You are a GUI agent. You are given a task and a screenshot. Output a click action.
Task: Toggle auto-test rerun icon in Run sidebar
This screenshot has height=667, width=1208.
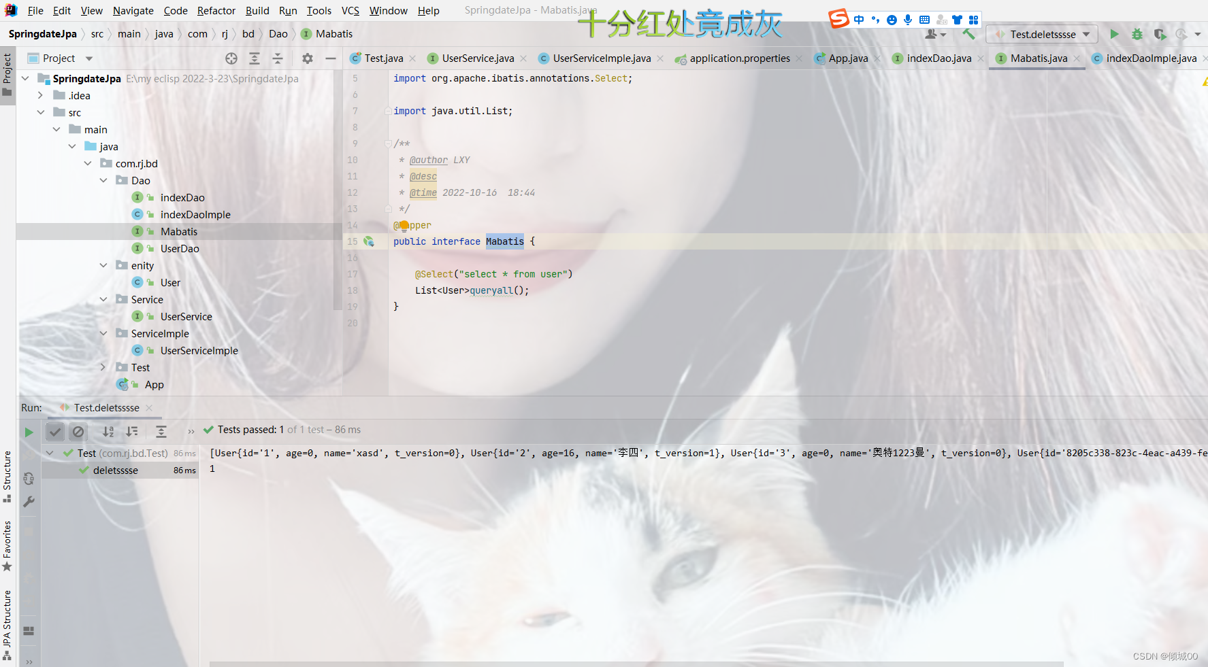(29, 478)
